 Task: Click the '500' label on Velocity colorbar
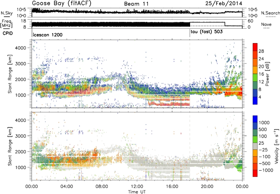pyautogui.click(x=263, y=129)
